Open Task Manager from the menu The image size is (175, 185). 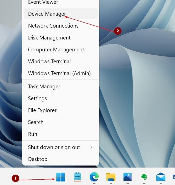(61, 87)
